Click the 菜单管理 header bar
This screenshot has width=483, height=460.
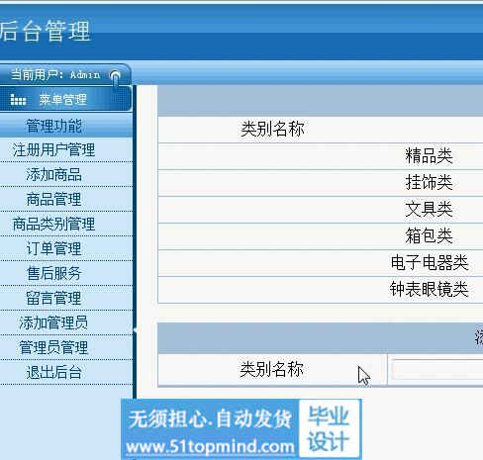pos(65,99)
